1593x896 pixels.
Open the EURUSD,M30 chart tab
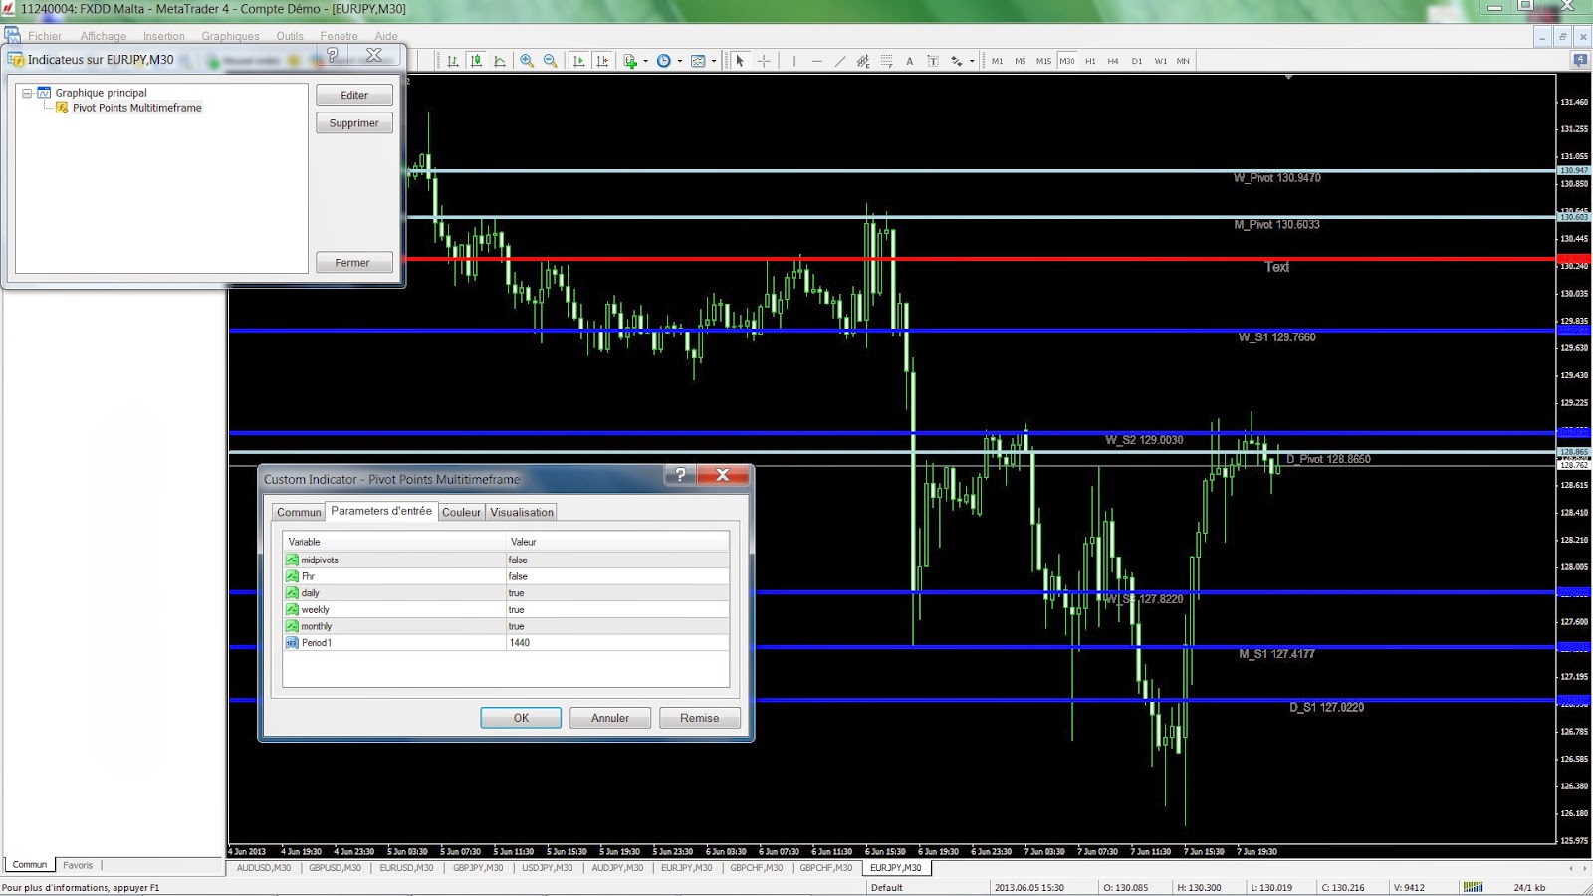click(x=406, y=868)
